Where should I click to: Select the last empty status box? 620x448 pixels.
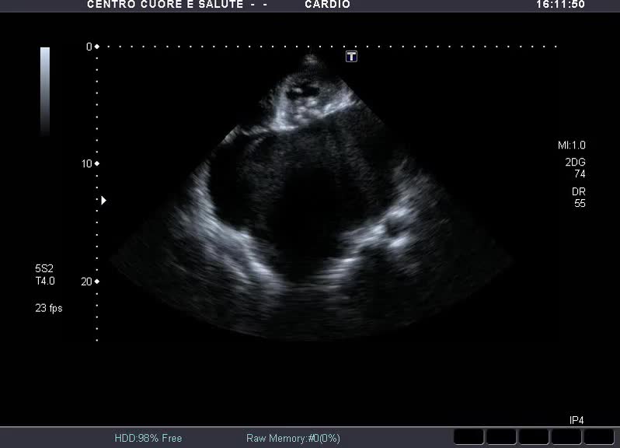pos(599,436)
